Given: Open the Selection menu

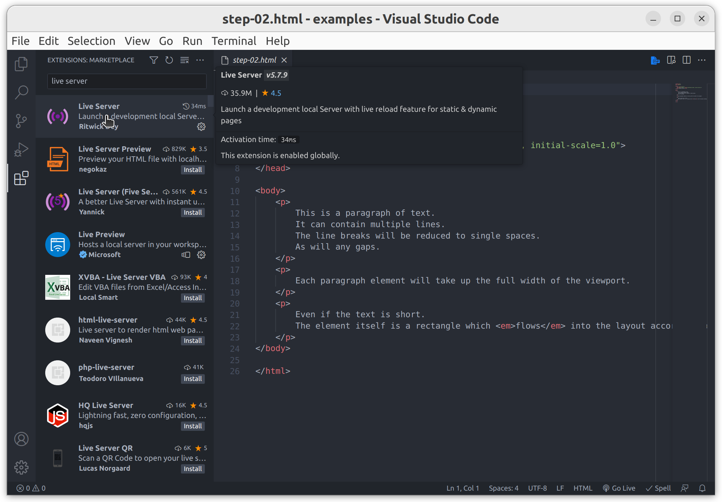Looking at the screenshot, I should coord(91,41).
